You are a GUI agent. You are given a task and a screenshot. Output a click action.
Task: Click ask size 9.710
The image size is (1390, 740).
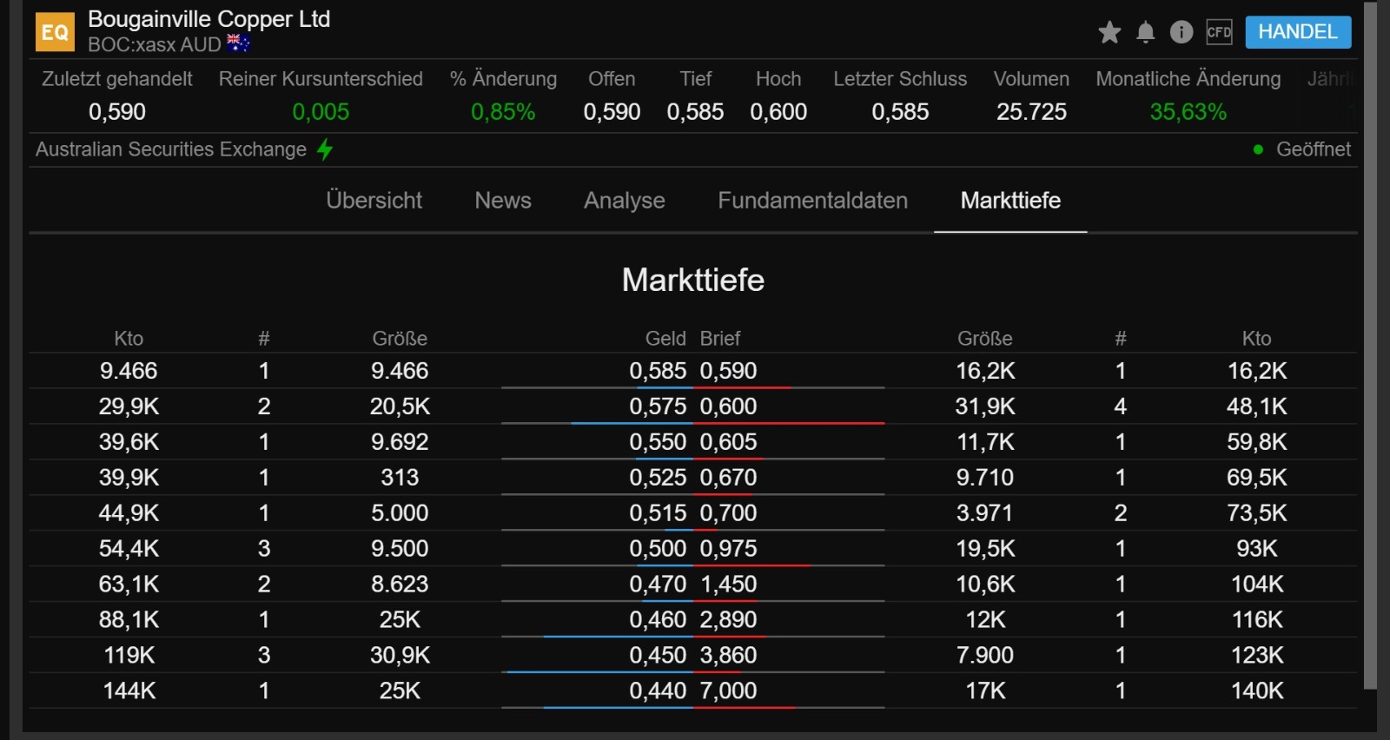click(x=985, y=478)
